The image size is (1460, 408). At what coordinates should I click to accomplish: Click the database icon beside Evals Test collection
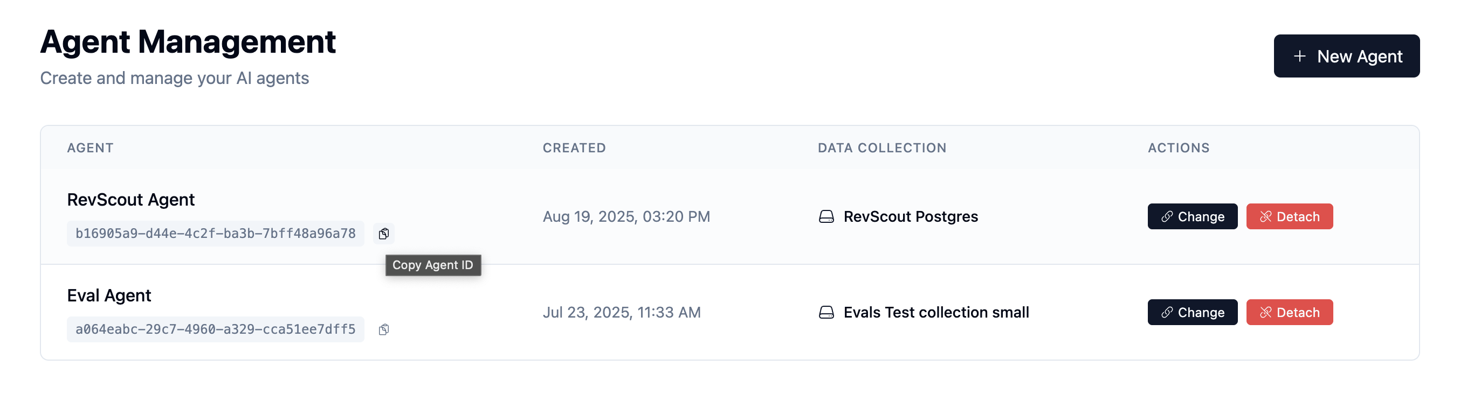[827, 312]
